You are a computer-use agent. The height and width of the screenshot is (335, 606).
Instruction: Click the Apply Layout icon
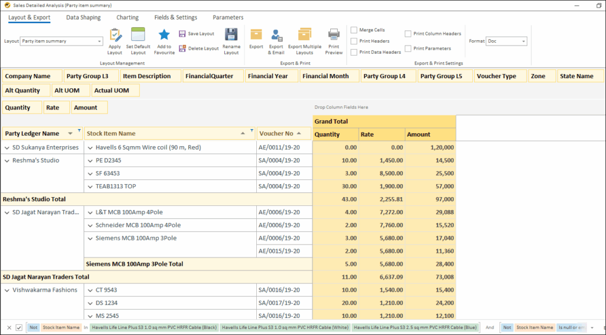[x=115, y=36]
